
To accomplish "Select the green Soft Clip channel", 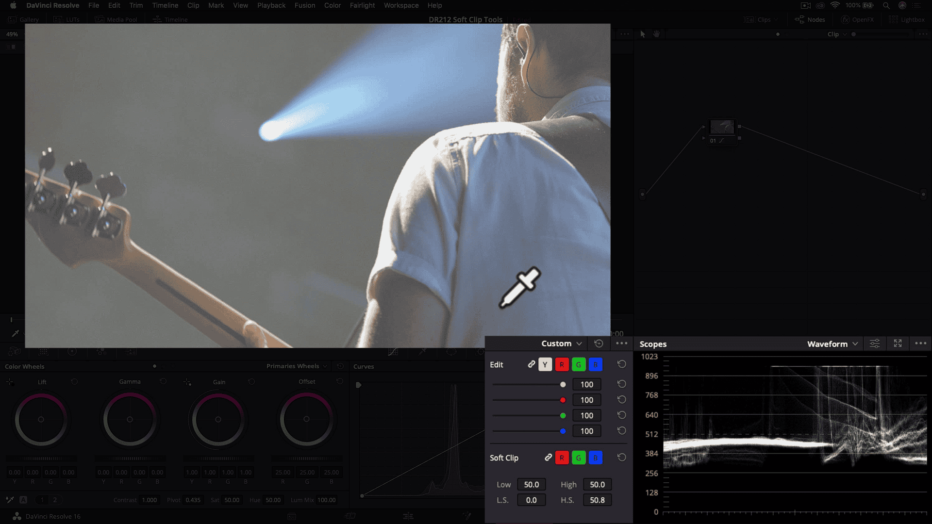I will click(x=579, y=458).
